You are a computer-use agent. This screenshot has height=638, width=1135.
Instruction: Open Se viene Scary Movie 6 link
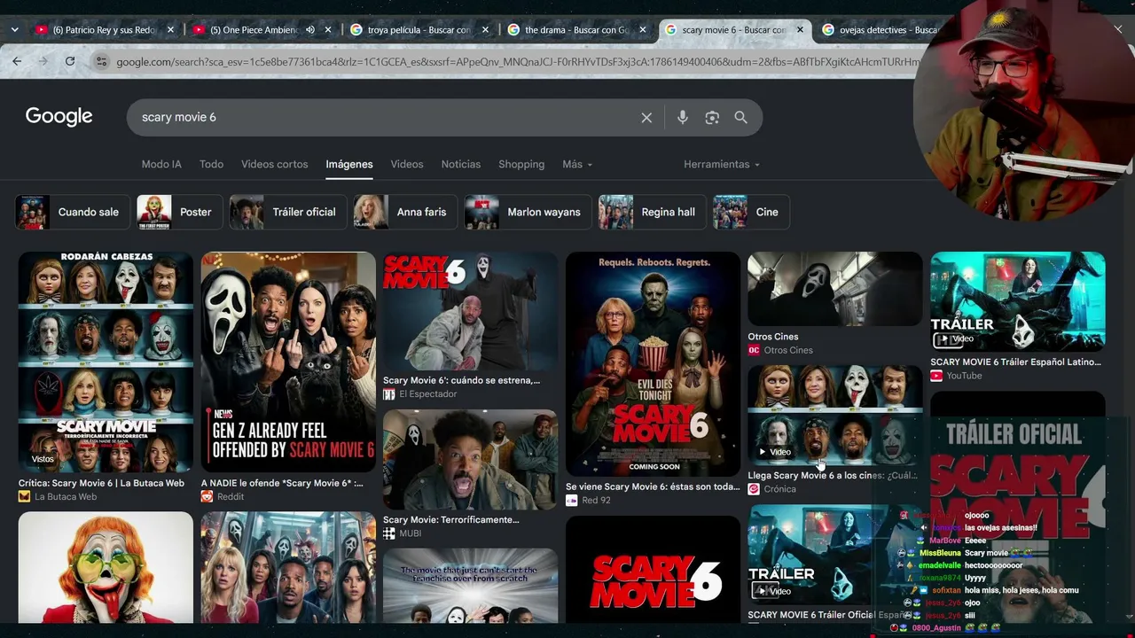[x=653, y=487]
